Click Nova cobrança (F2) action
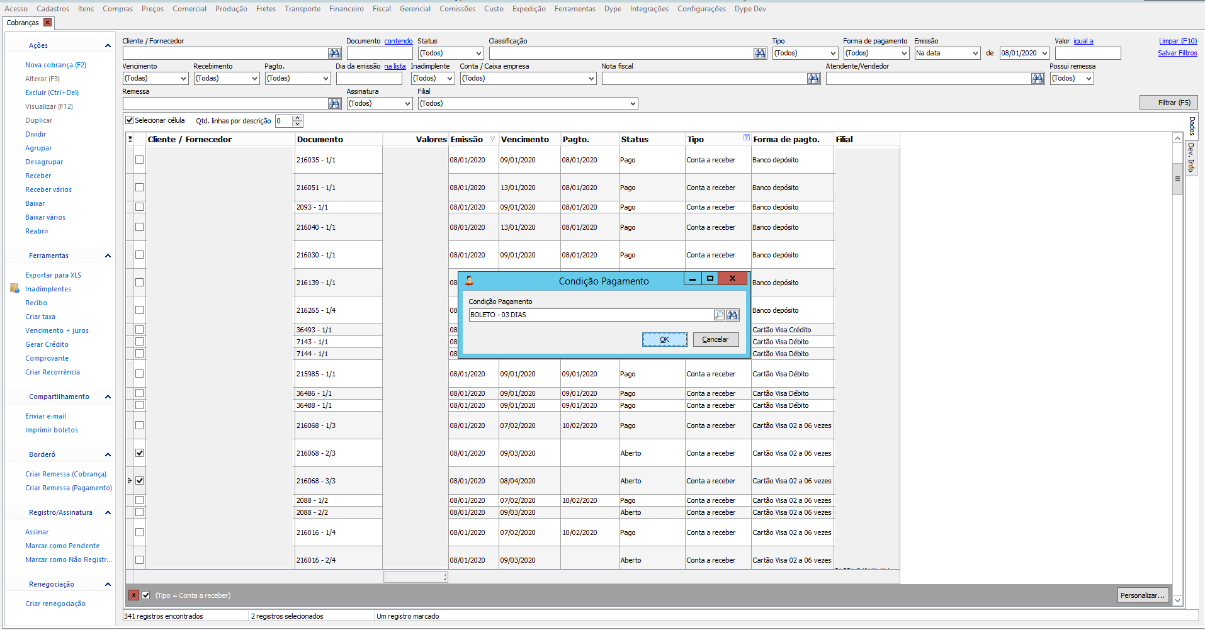Screen dimensions: 1205x630 55,65
